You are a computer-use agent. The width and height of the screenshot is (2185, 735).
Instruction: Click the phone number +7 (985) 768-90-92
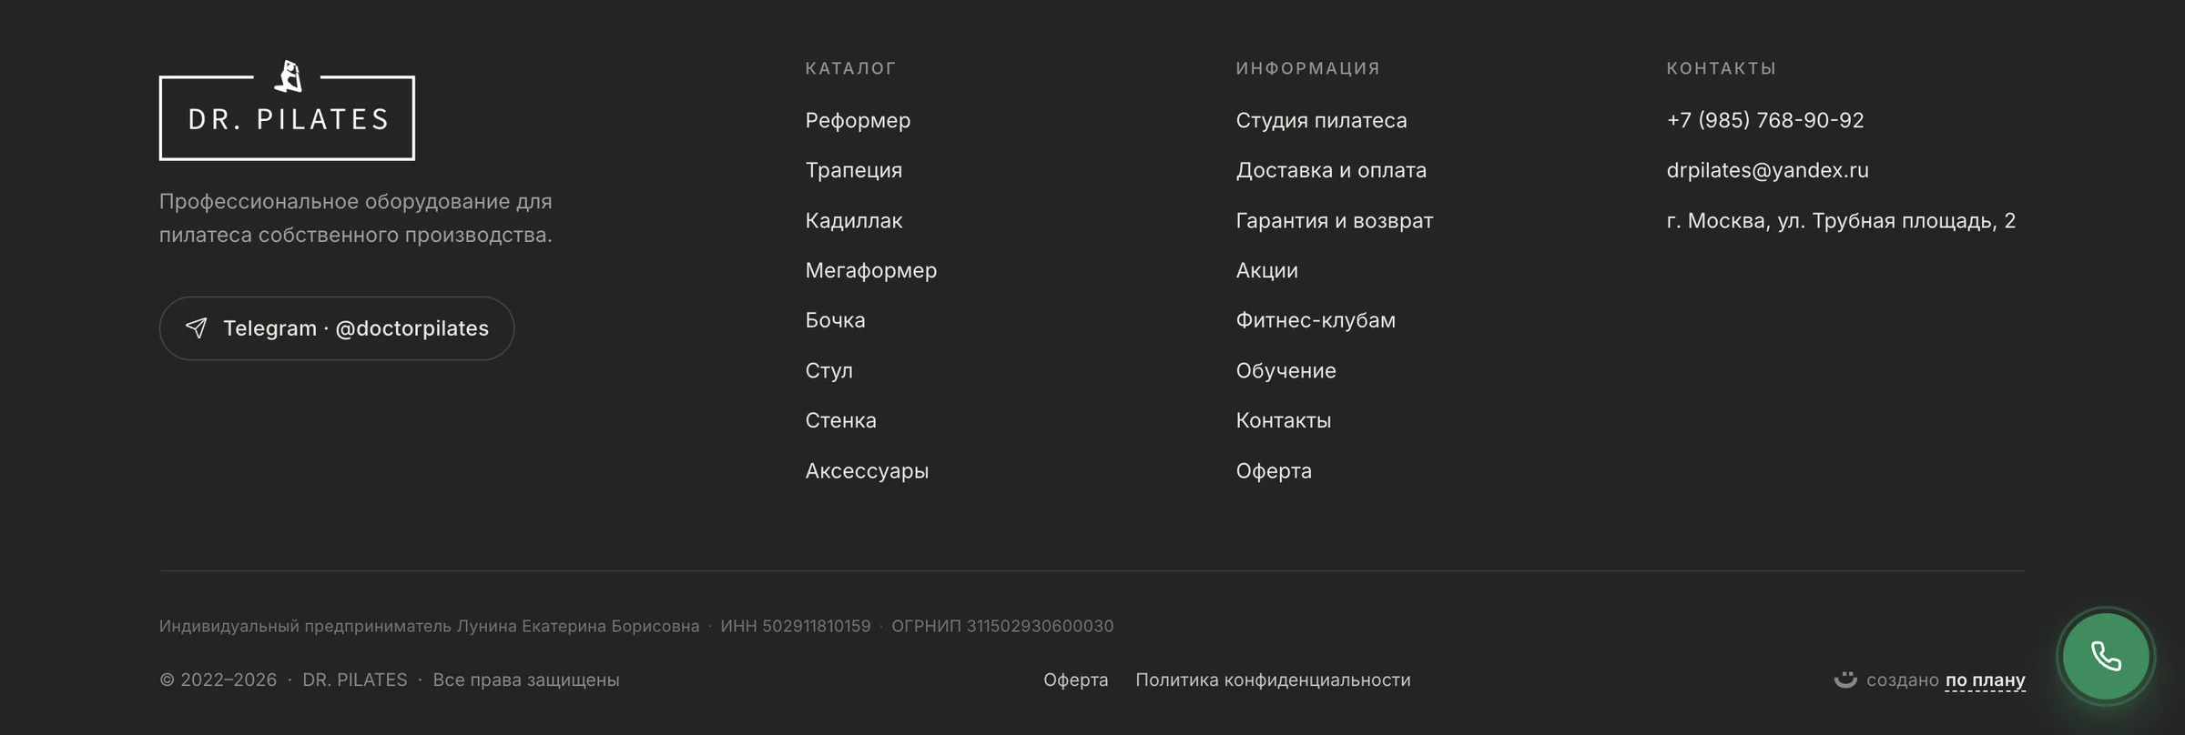(x=1765, y=120)
